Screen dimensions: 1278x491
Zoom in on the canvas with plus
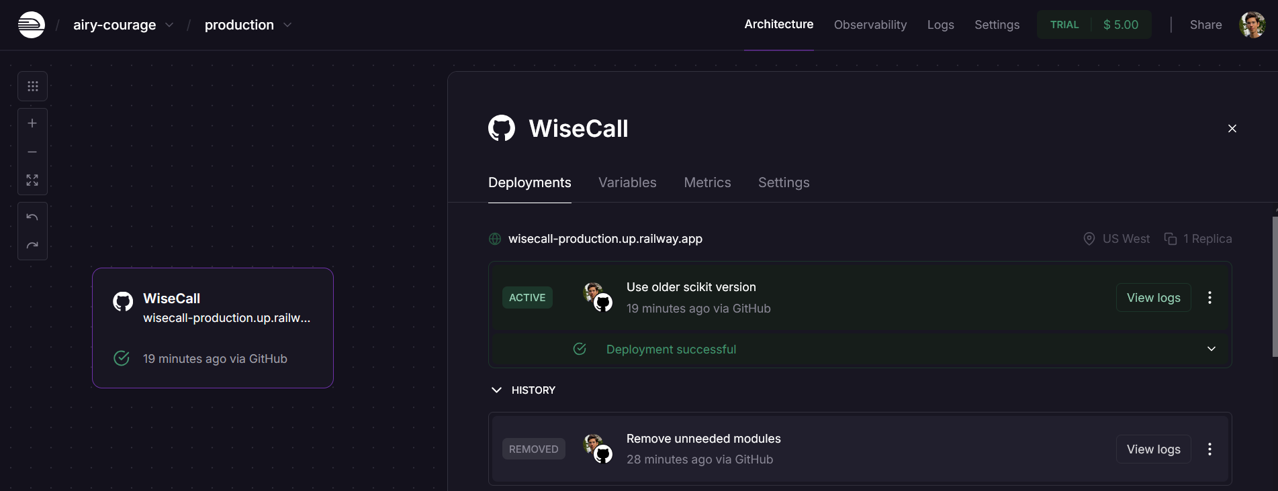click(x=32, y=123)
